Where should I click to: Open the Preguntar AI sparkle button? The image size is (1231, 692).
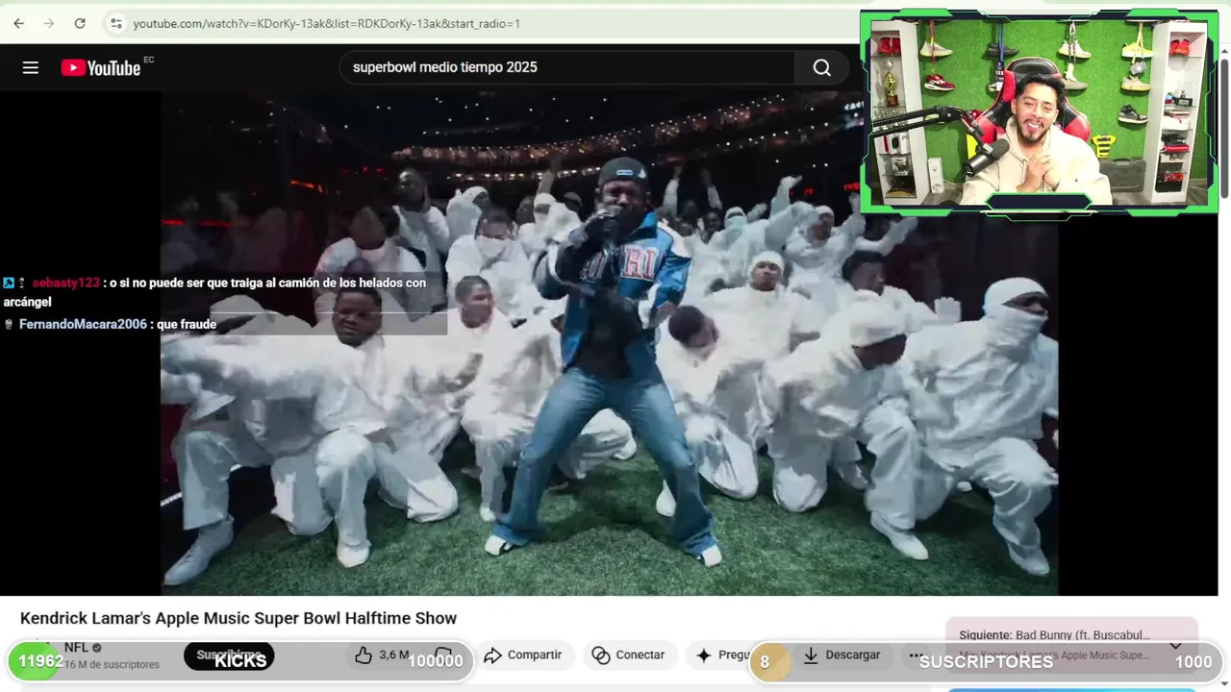pos(723,655)
